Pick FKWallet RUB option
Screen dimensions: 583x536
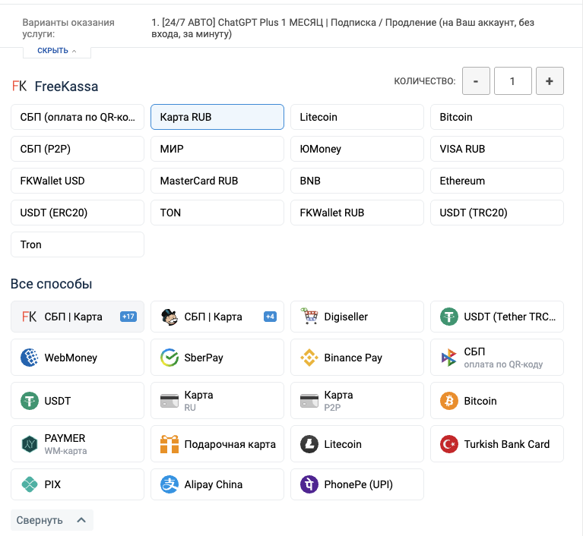(357, 213)
